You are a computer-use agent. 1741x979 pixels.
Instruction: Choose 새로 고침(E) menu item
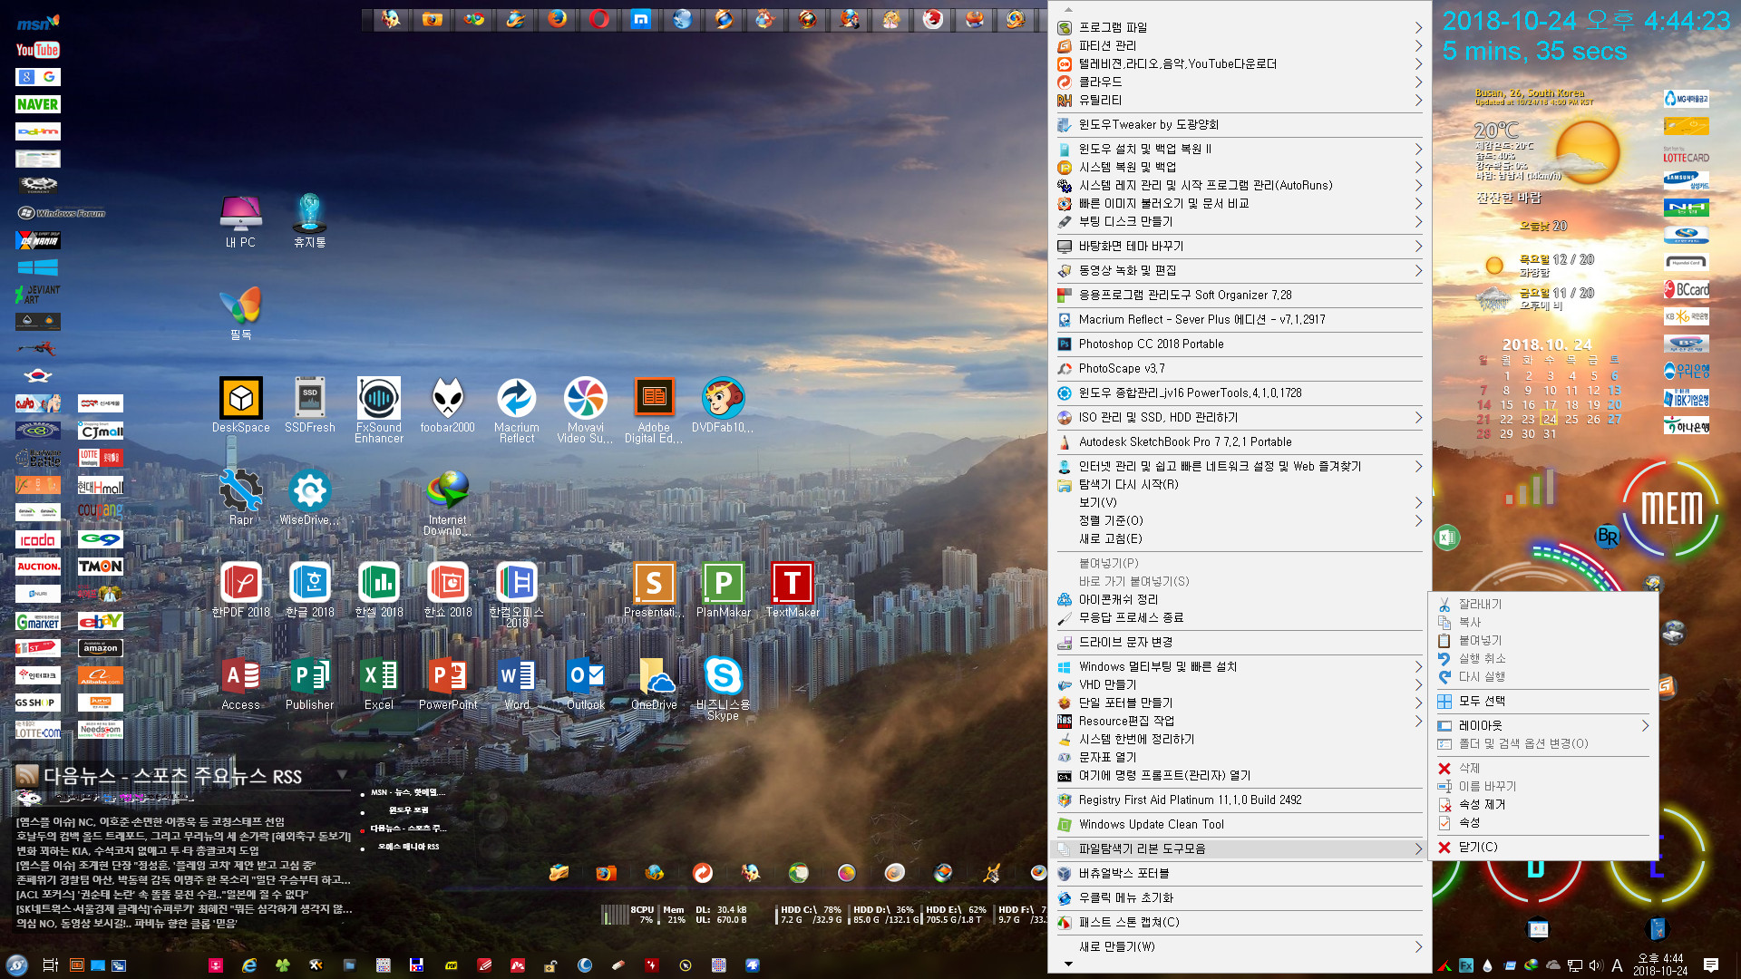tap(1240, 538)
